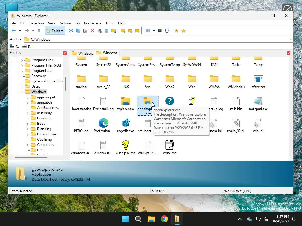This screenshot has width=302, height=226.
Task: Switch to drive D: button
Action: [x=27, y=46]
